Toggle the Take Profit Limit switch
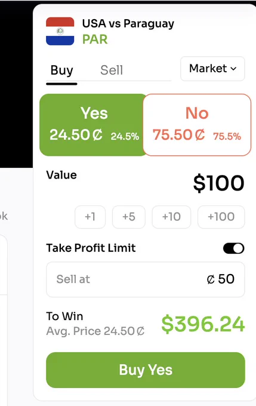The height and width of the screenshot is (406, 256). pos(234,248)
